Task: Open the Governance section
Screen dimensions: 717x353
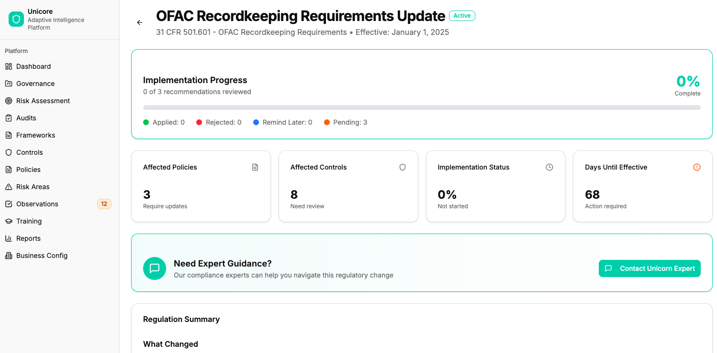Action: coord(35,84)
